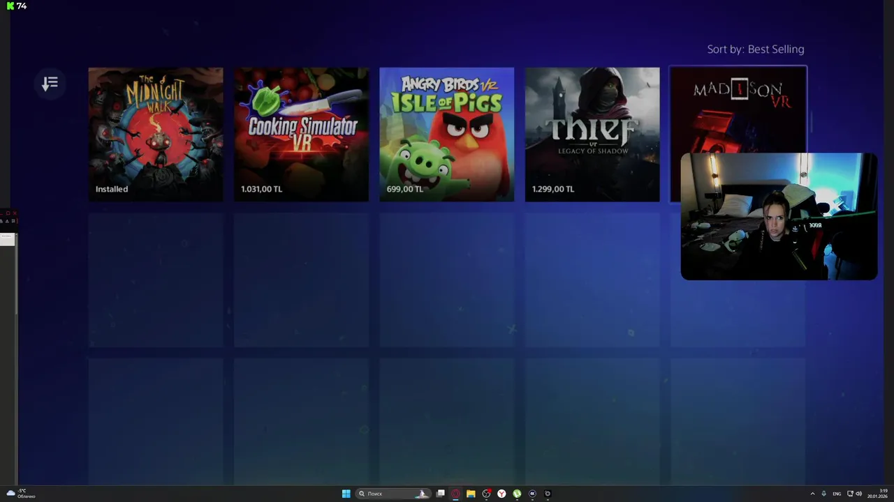This screenshot has height=502, width=894.
Task: Open File Explorer from taskbar
Action: [x=471, y=494]
